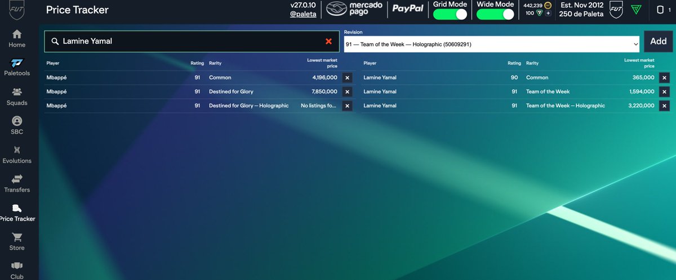Remove Lamine Yamal Team of the Week row
This screenshot has width=676, height=280.
pyautogui.click(x=664, y=92)
